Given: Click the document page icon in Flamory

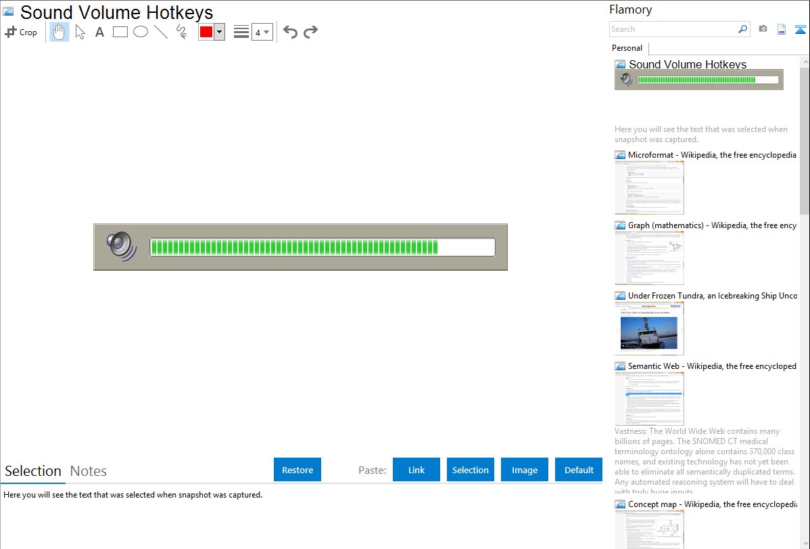Looking at the screenshot, I should tap(782, 29).
